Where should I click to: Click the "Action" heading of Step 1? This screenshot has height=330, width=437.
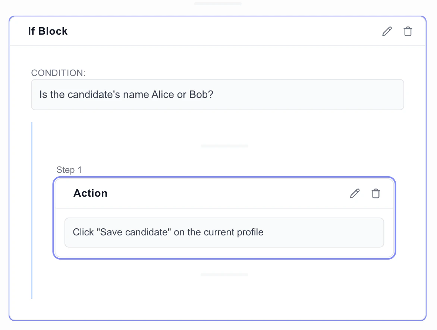click(91, 193)
